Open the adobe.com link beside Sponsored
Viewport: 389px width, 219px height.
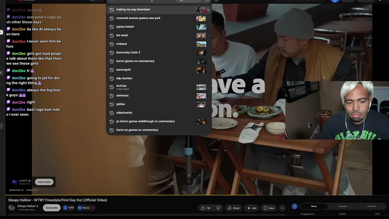point(32,190)
